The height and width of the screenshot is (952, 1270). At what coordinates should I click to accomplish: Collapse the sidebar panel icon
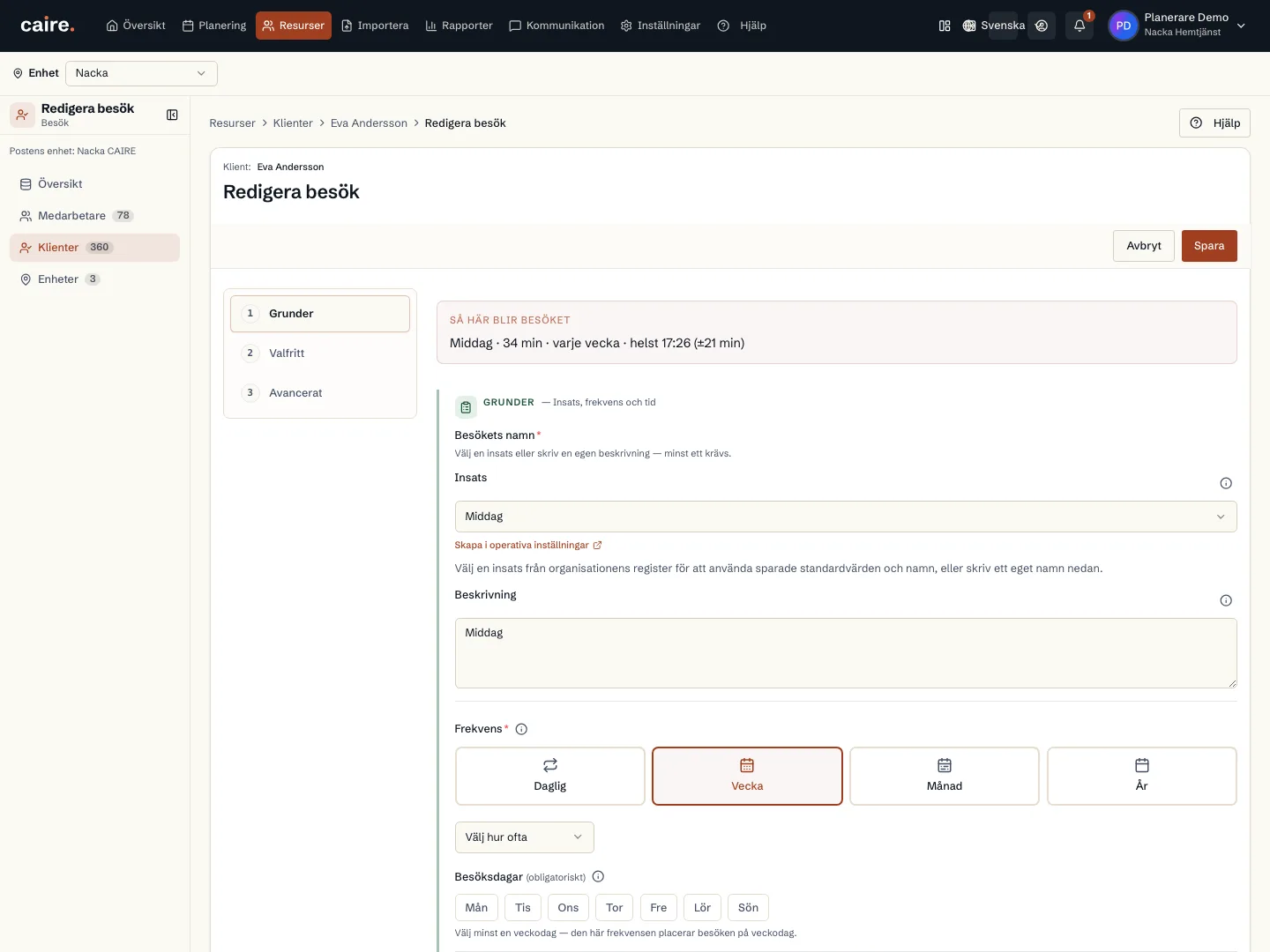(x=172, y=115)
